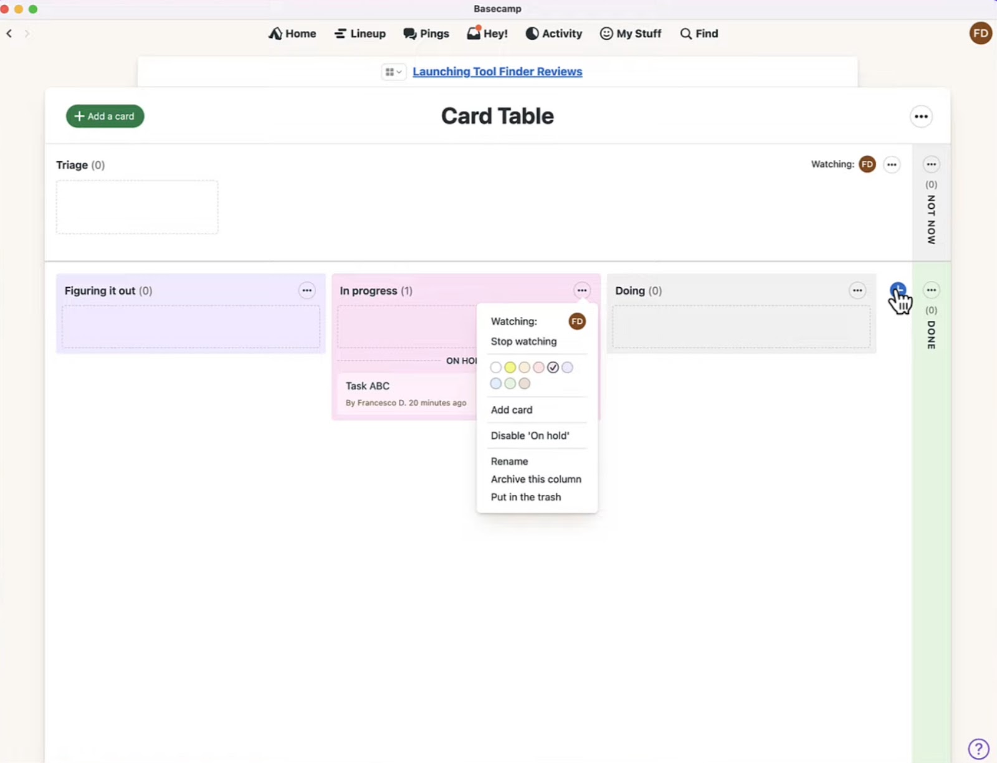997x763 pixels.
Task: Click the empty Doing column drop area
Action: tap(742, 326)
